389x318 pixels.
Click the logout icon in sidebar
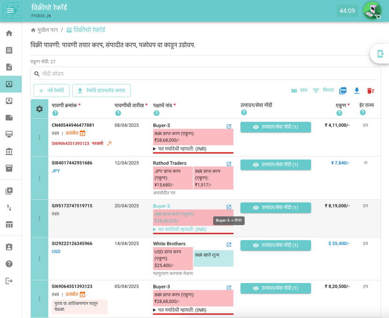(x=9, y=281)
